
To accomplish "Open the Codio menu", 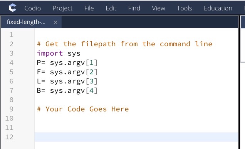I will pos(32,8).
